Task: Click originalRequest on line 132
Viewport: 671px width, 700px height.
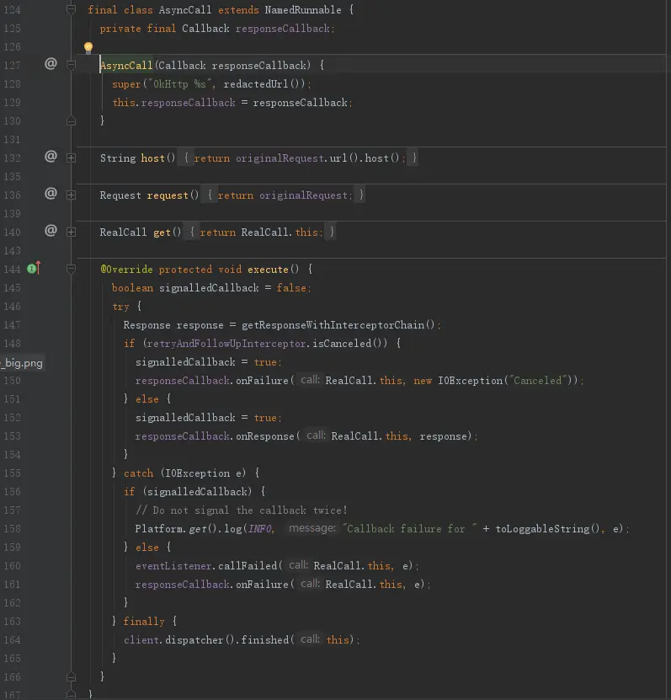Action: (x=280, y=158)
